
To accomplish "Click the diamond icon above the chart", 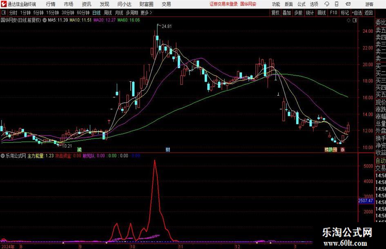I will [x=348, y=20].
